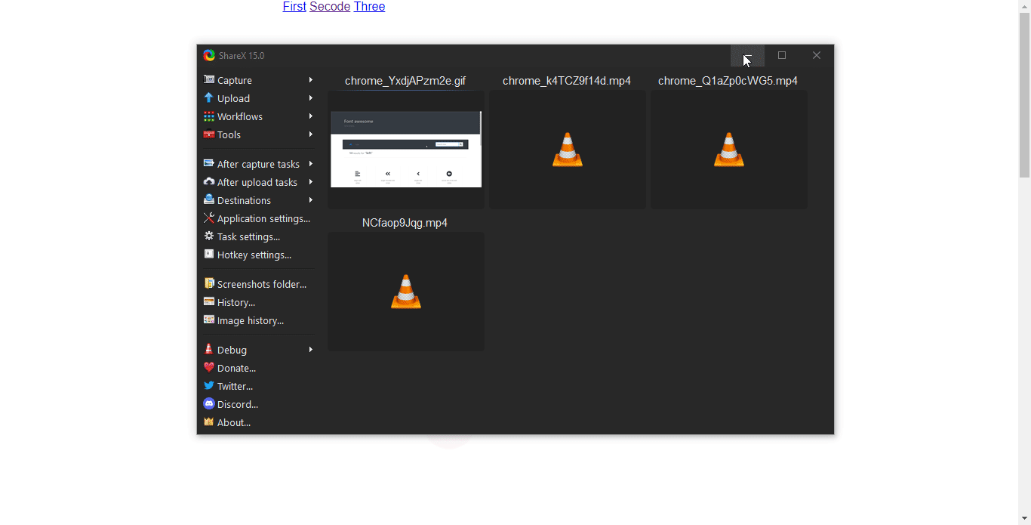Click the Task settings gear icon
The width and height of the screenshot is (1031, 525).
click(209, 236)
